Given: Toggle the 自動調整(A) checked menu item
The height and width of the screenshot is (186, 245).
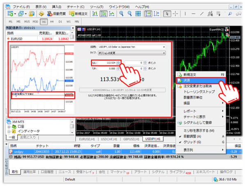Looking at the screenshot, I should click(x=201, y=136).
